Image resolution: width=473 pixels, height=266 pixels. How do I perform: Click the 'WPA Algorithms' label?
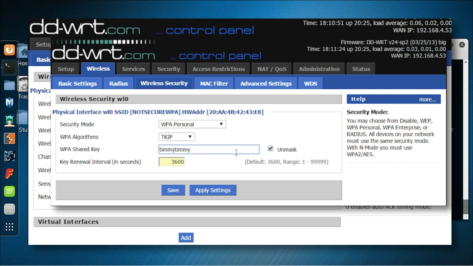[79, 137]
